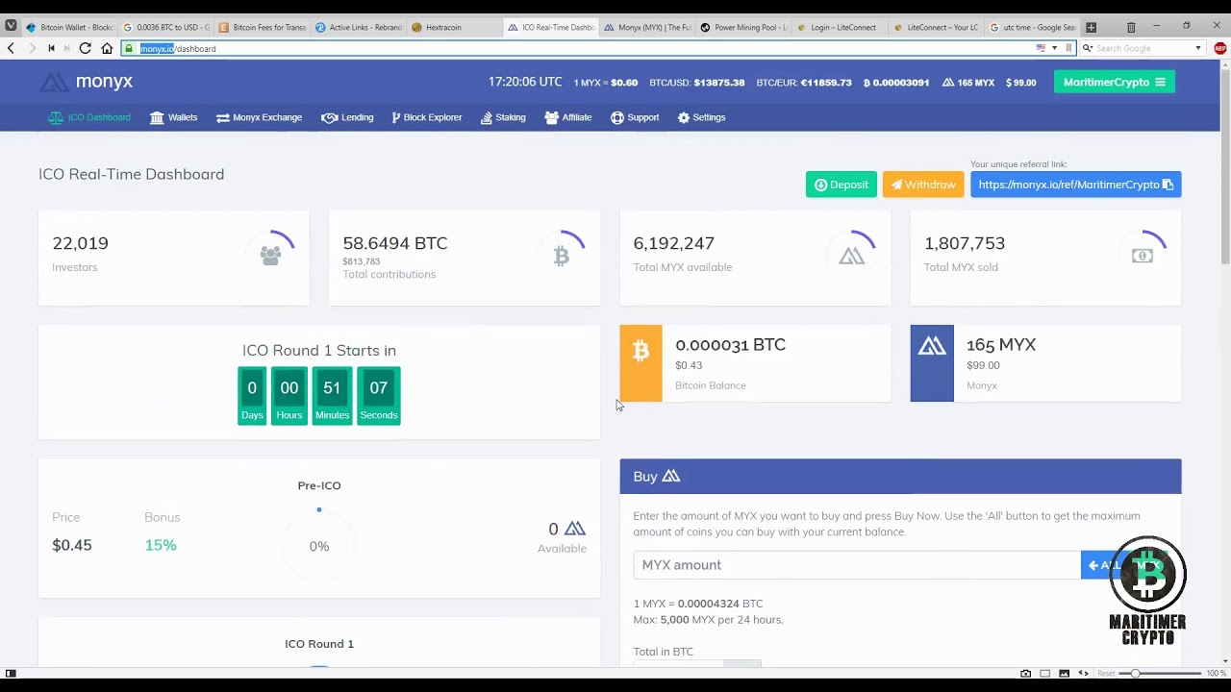The width and height of the screenshot is (1231, 692).
Task: Click the Total contributions bitcoin icon
Action: 562,256
